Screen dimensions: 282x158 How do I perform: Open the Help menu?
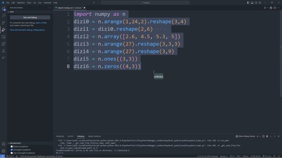56,3
